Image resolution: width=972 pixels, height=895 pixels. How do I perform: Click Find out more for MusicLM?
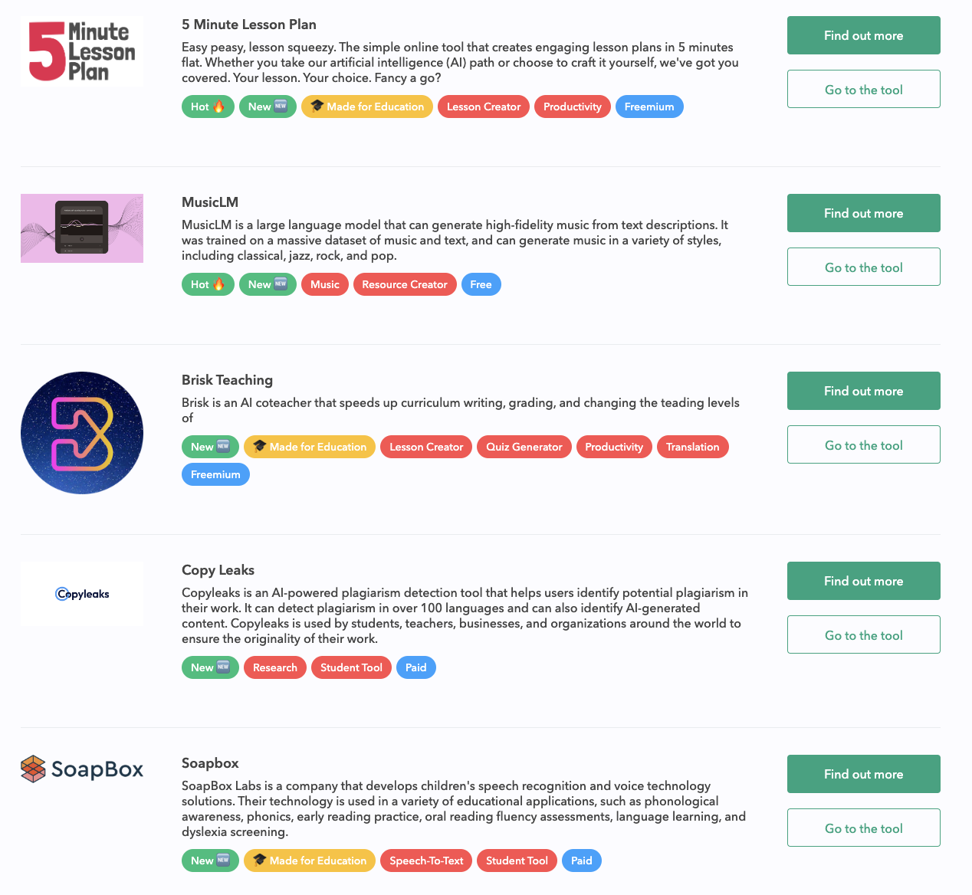[864, 213]
